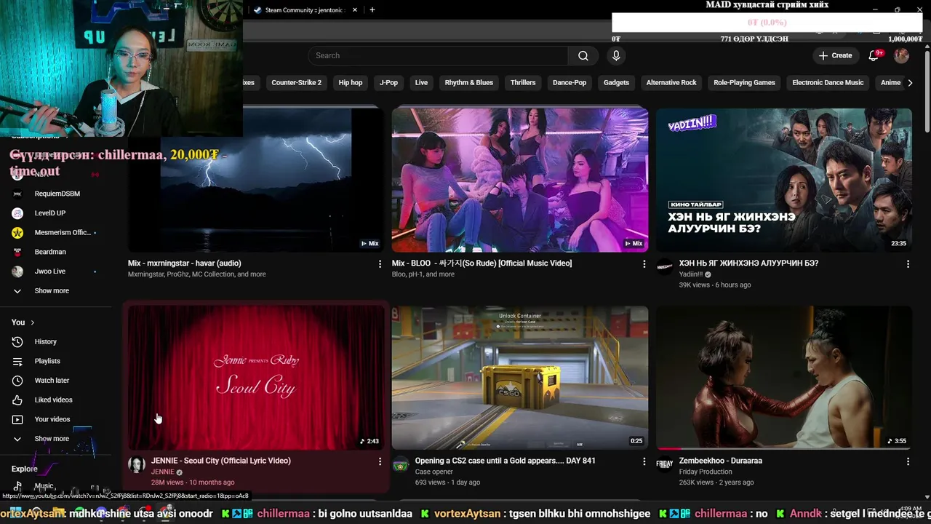Screen dimensions: 931x524
Task: Open the Mesmerism Offic... subscription channel
Action: (x=57, y=233)
